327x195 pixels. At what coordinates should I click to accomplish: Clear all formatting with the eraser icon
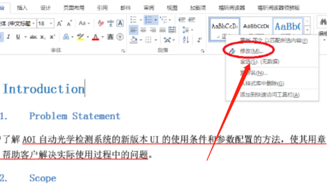[101, 23]
